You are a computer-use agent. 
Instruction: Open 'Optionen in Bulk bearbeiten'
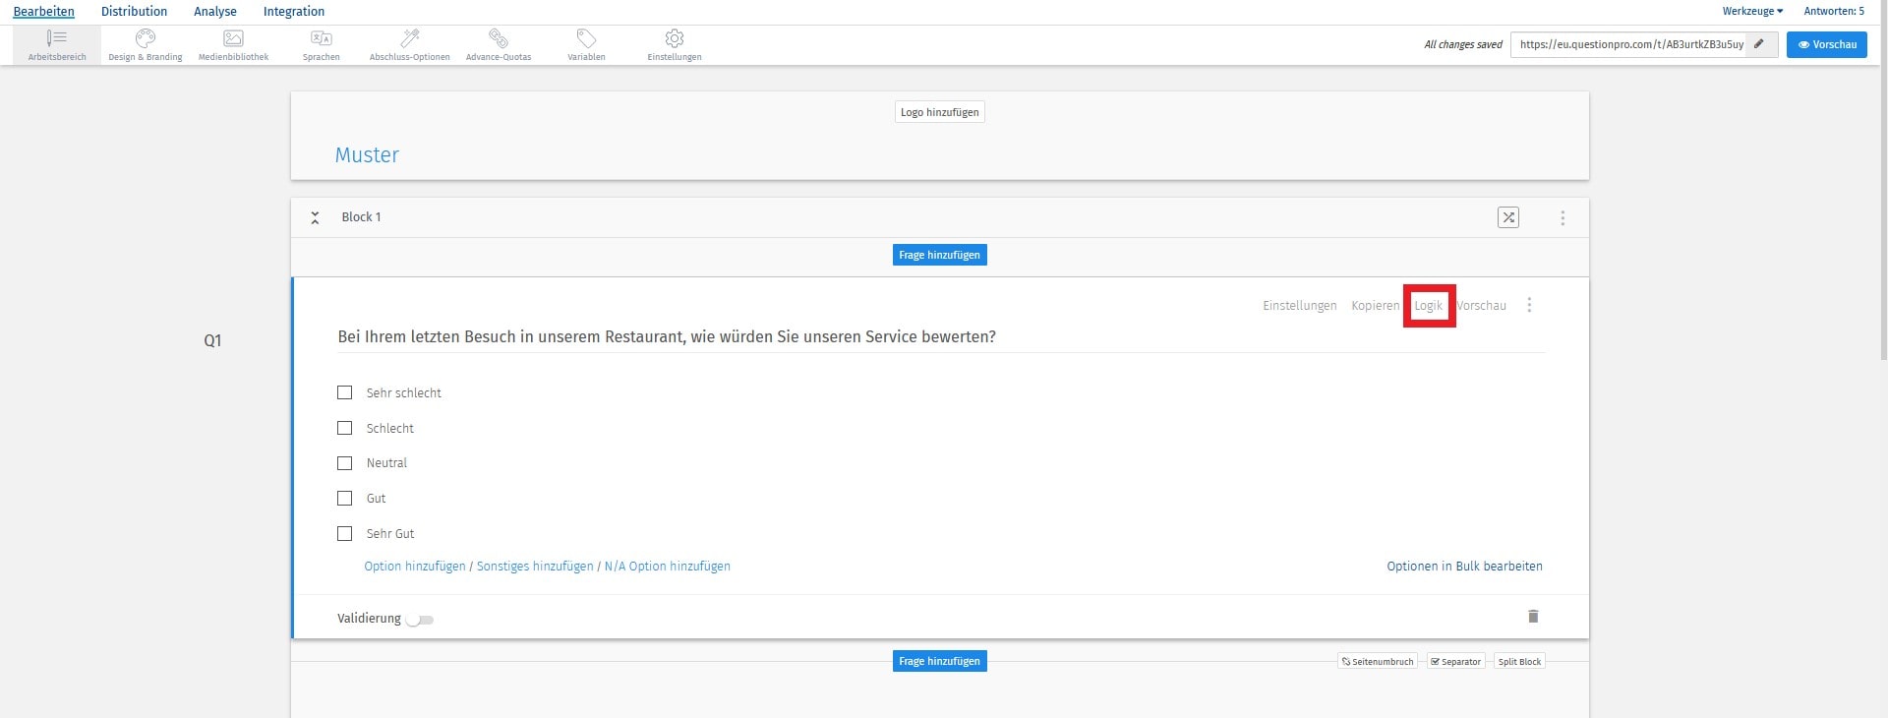tap(1464, 567)
